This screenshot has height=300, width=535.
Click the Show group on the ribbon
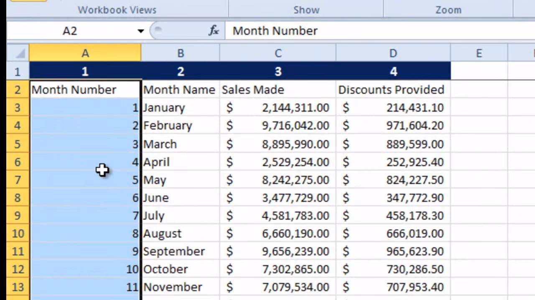(x=306, y=10)
